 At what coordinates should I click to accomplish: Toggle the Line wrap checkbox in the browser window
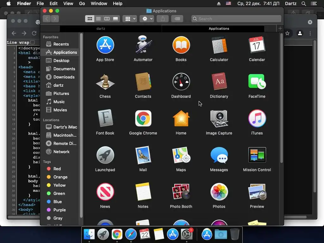[x=33, y=42]
